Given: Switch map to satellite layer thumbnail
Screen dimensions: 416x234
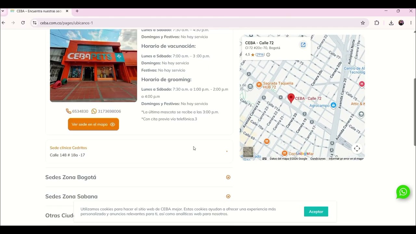Looking at the screenshot, I should tap(248, 152).
